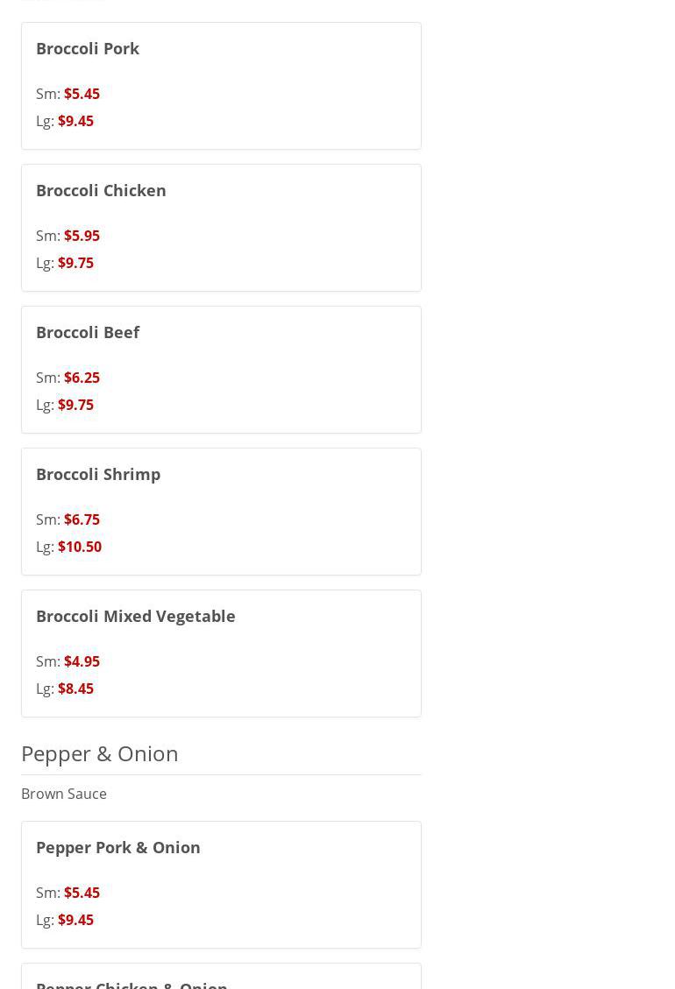
Task: Open the Broccoli Pork menu item
Action: point(88,48)
